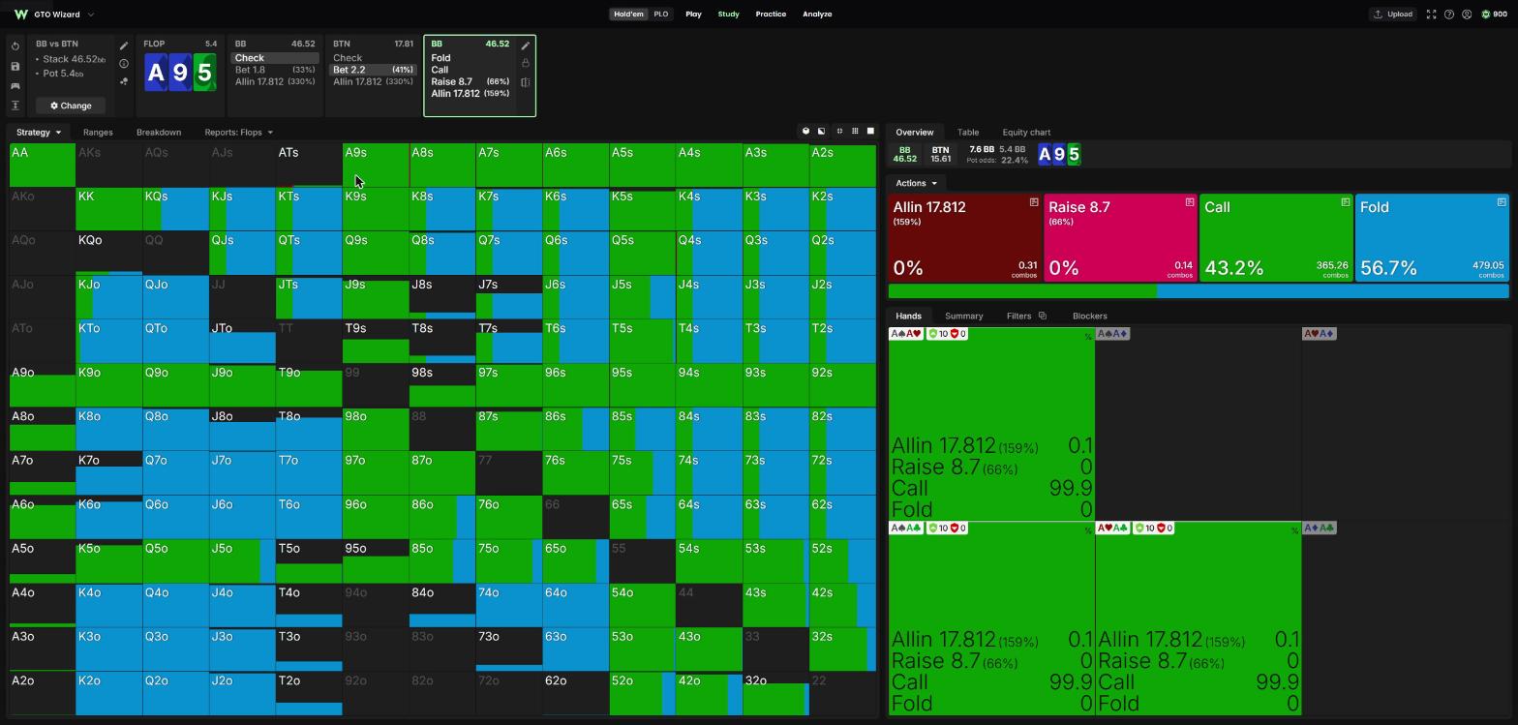Switch game type to Hold'em
The width and height of the screenshot is (1518, 725).
[x=628, y=15]
